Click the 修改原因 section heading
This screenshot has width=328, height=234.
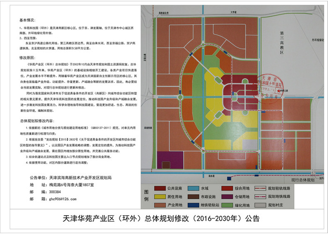coord(27,58)
